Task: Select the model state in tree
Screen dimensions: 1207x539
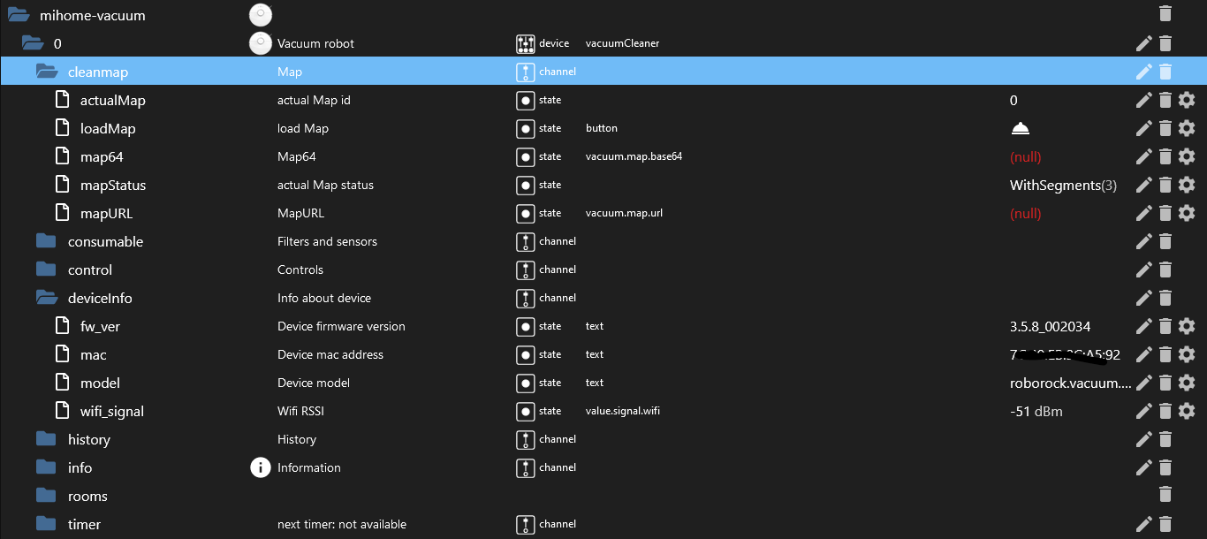Action: 100,383
